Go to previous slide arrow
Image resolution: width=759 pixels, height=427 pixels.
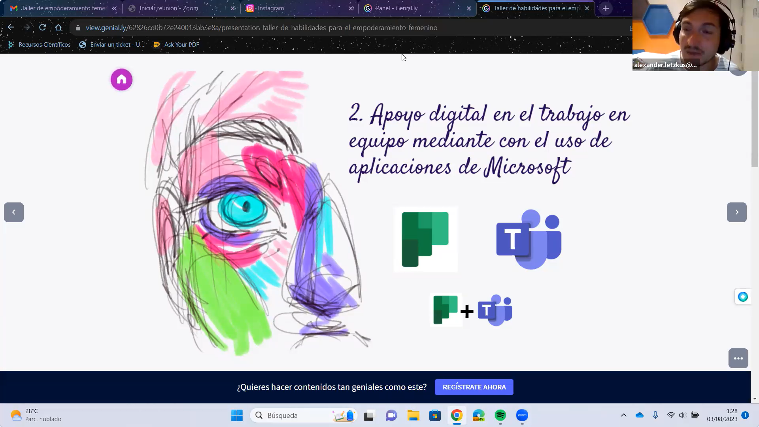[x=14, y=212]
